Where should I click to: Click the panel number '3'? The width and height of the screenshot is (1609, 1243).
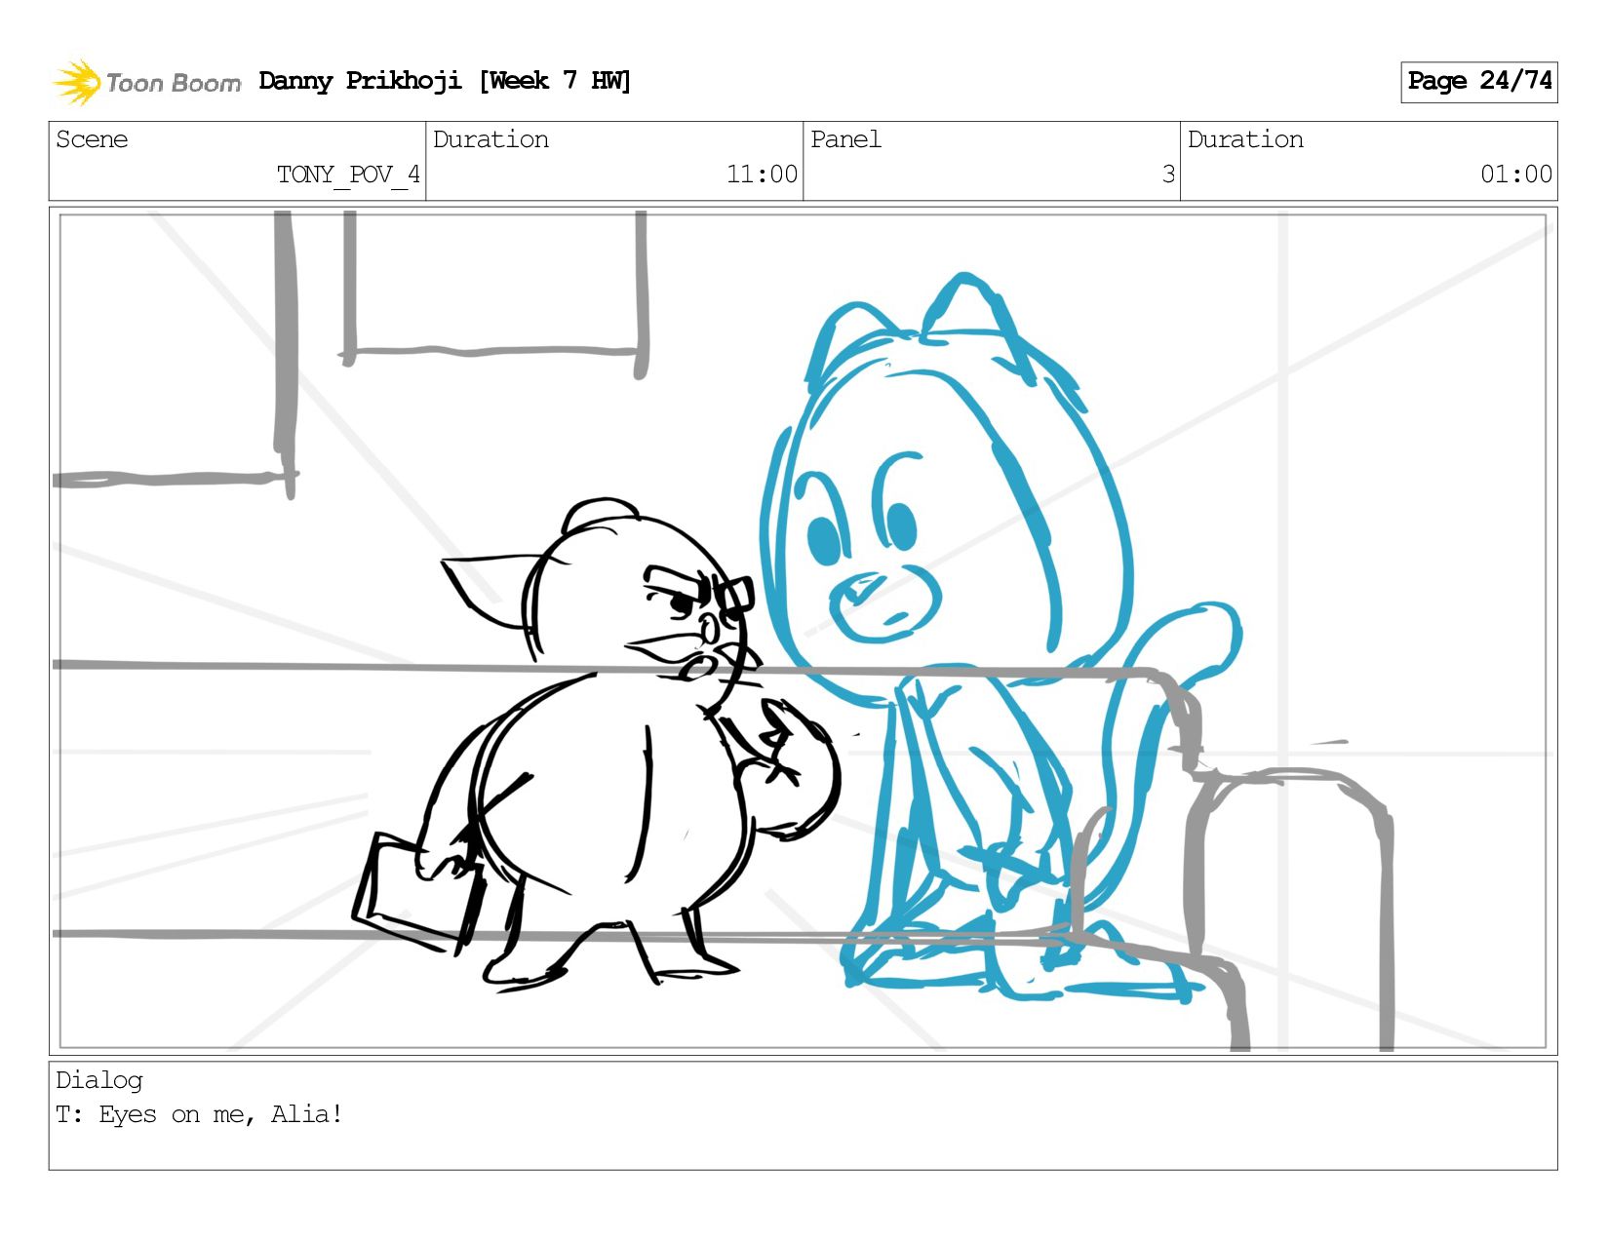pos(1168,175)
